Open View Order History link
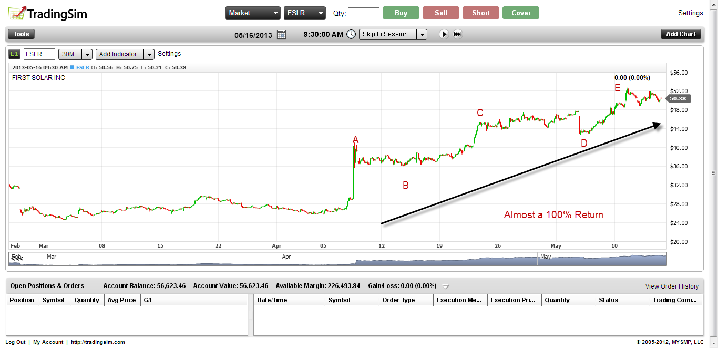Screen dimensions: 718x348 click(672, 286)
